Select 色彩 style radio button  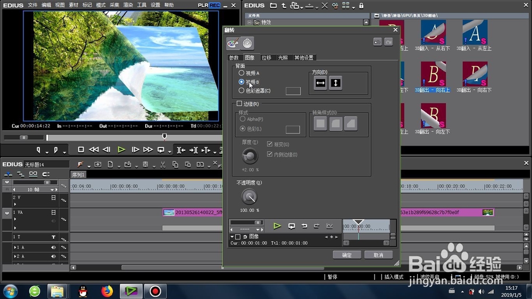243,129
